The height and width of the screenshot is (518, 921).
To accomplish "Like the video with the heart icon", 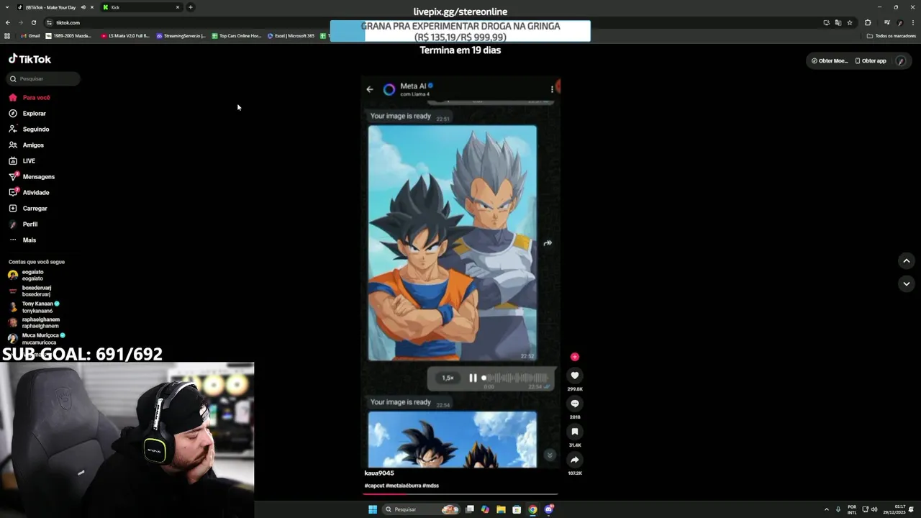I will pos(574,376).
